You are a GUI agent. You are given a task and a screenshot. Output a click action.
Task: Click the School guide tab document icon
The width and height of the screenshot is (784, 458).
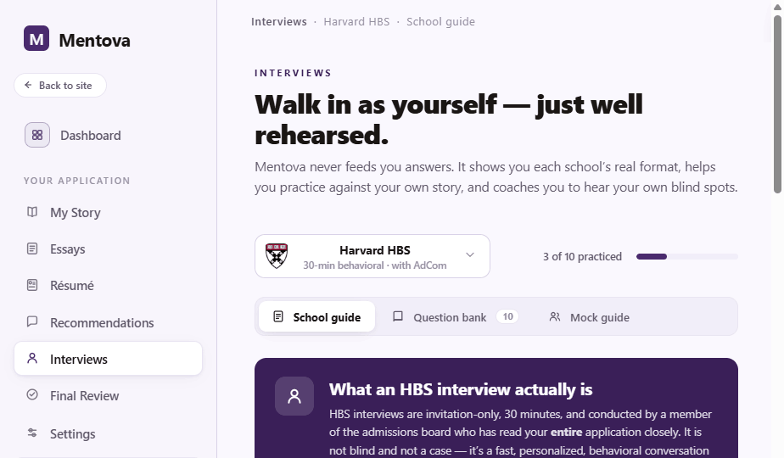point(278,316)
